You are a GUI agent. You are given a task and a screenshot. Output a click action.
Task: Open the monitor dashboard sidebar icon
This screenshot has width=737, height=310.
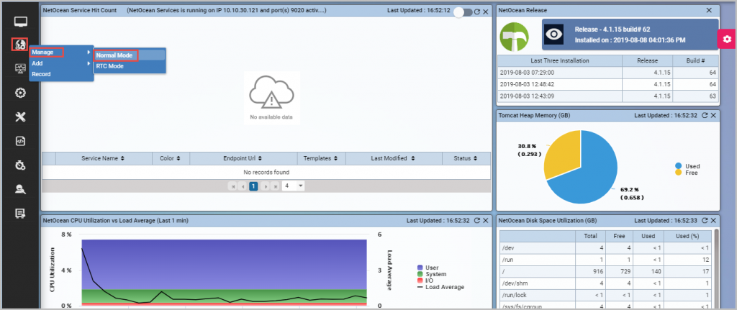coord(20,22)
